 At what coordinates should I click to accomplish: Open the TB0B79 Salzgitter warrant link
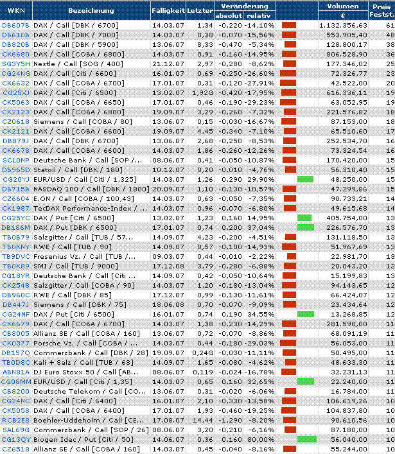point(16,238)
